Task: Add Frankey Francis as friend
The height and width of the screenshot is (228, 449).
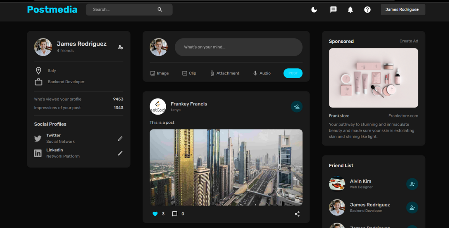Action: (x=297, y=107)
